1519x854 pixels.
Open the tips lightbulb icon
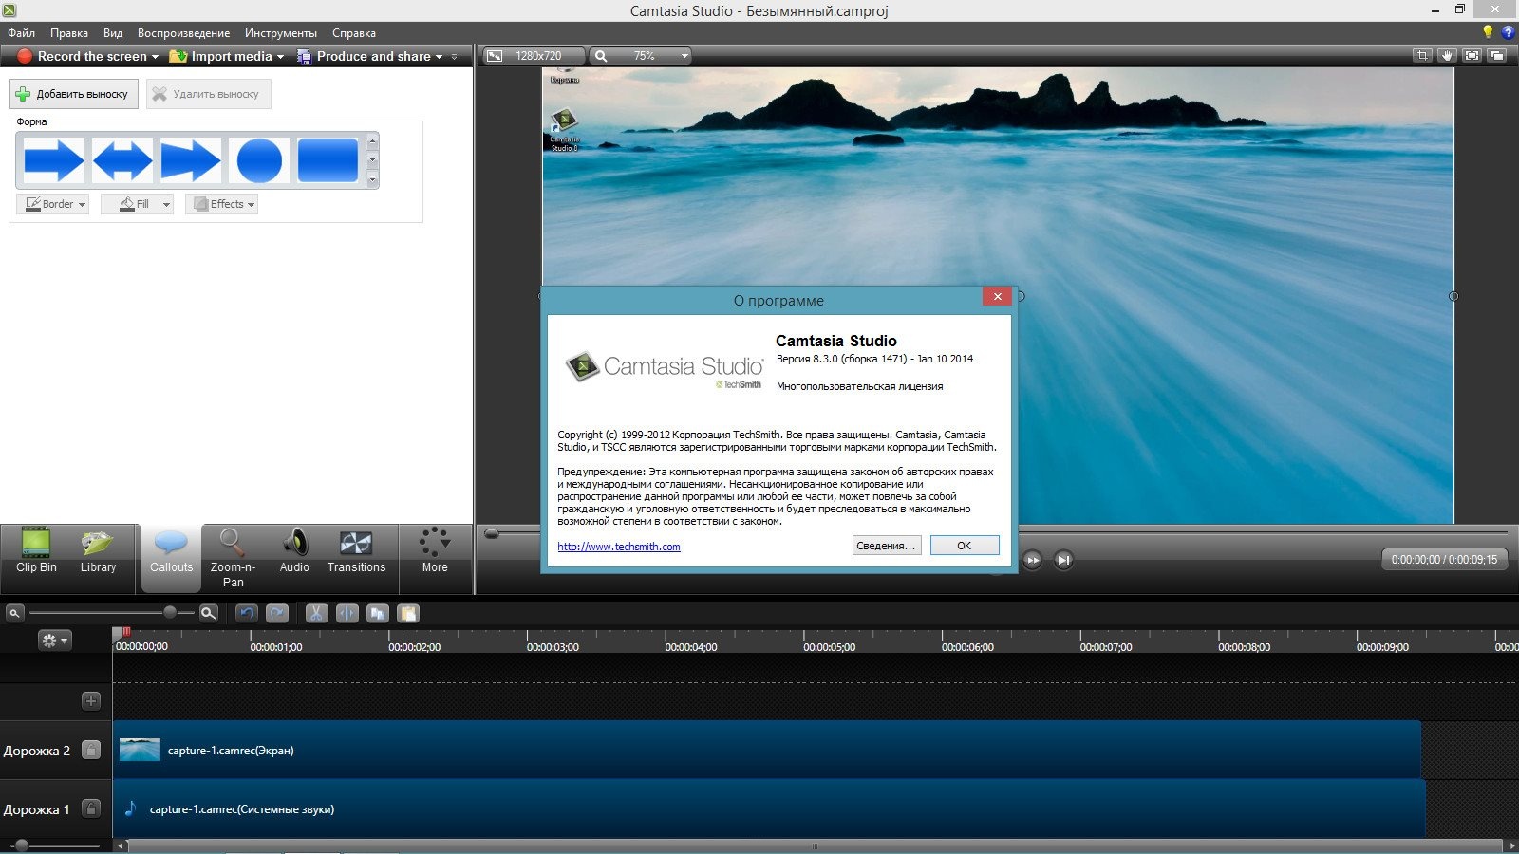tap(1488, 32)
